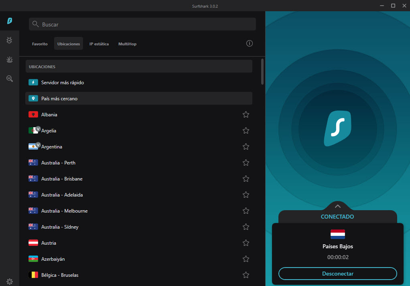Click the locations list scrollbar
Viewport: 410px width, 286px height.
[262, 72]
